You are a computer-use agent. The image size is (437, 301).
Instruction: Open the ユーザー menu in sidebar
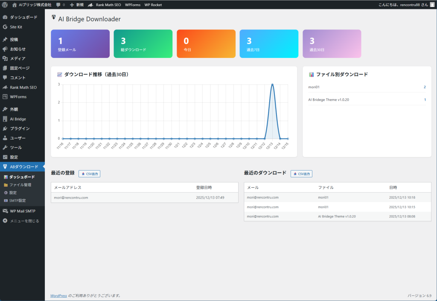point(17,138)
